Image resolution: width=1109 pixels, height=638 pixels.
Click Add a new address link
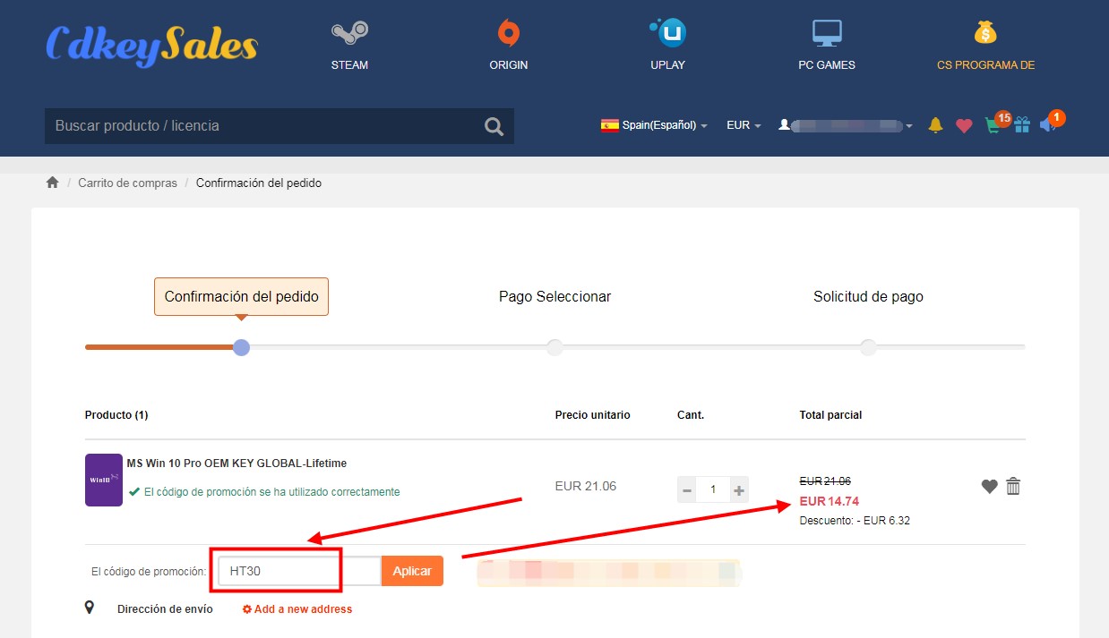pos(297,609)
